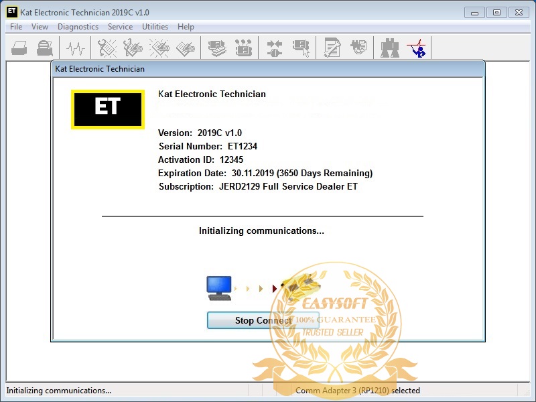Screen dimensions: 536x402
Task: Click the main window title "Kat Electronic Technician 2019C v1.0"
Action: point(85,13)
